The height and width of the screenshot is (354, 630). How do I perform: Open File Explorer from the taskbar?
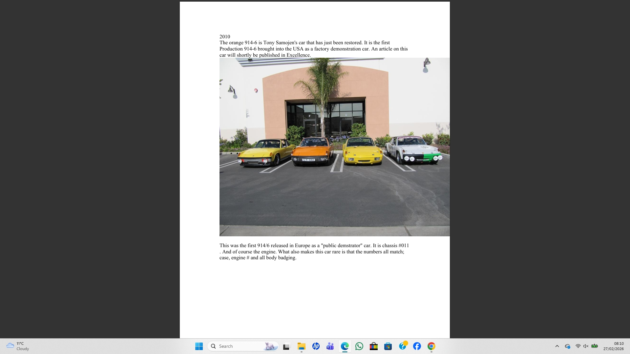(301, 346)
